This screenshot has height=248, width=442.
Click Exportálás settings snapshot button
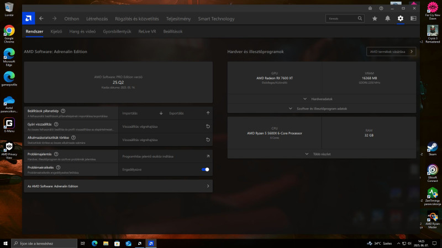(x=189, y=113)
